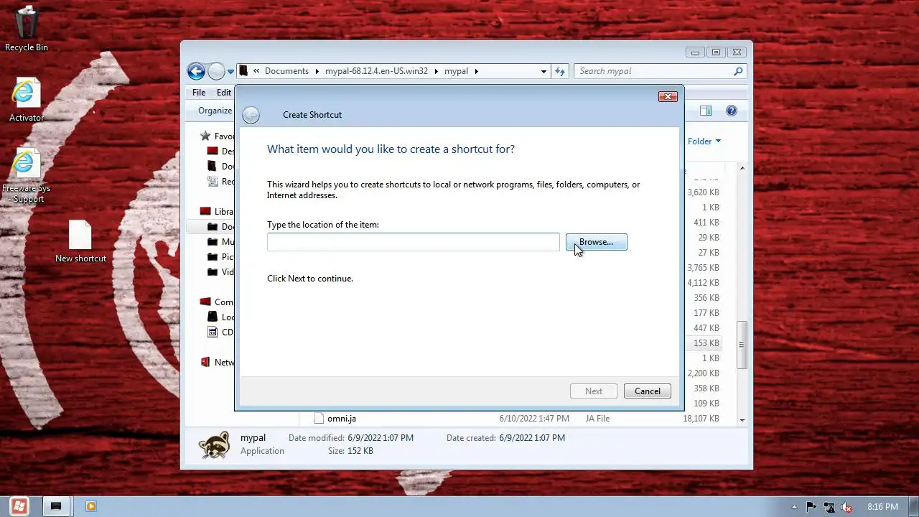Select Videos library in navigation pane

pos(221,271)
